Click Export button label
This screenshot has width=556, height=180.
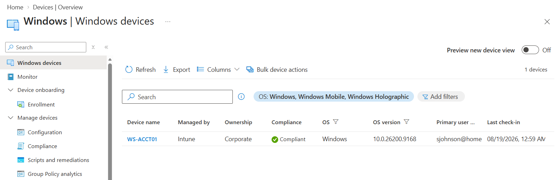[x=182, y=69]
